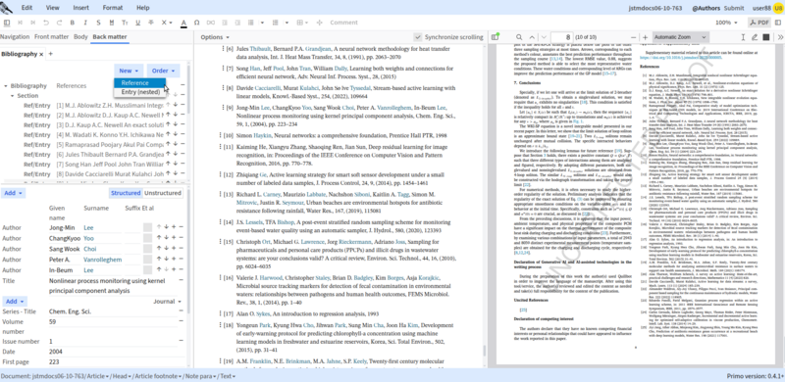Toggle the PDF preview button

pos(759,23)
